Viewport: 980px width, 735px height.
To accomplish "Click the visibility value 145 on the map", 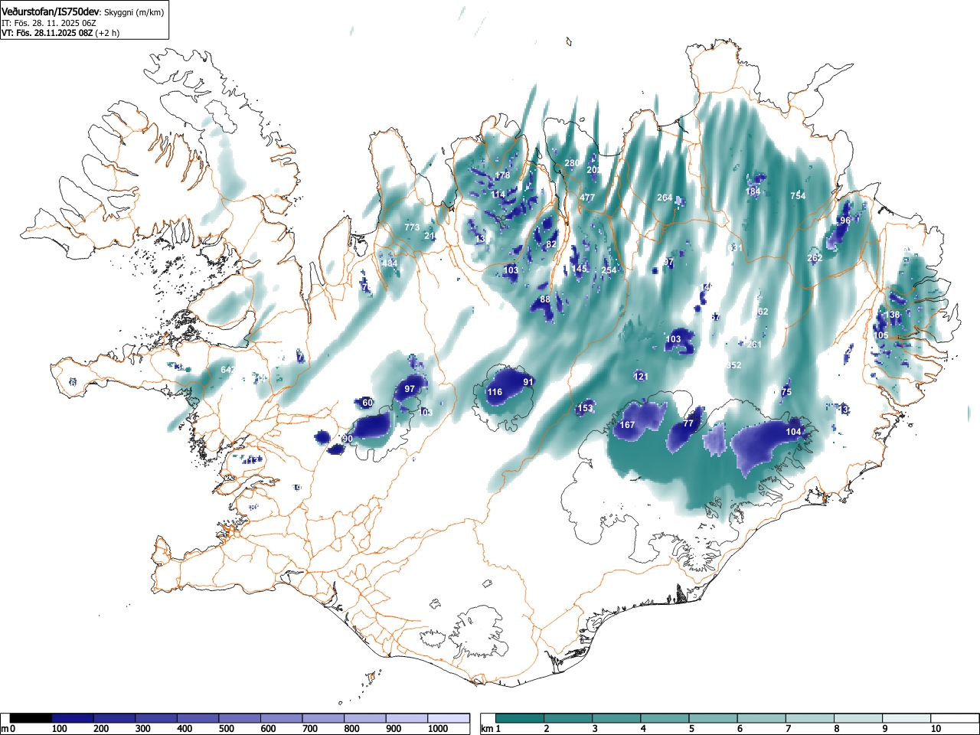I will [x=579, y=269].
